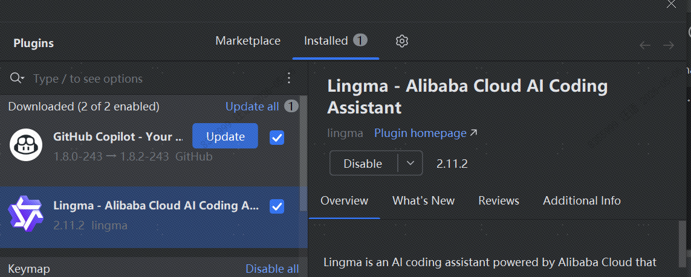Disable GitHub Copilot via its checkbox
The width and height of the screenshot is (691, 277).
(277, 138)
